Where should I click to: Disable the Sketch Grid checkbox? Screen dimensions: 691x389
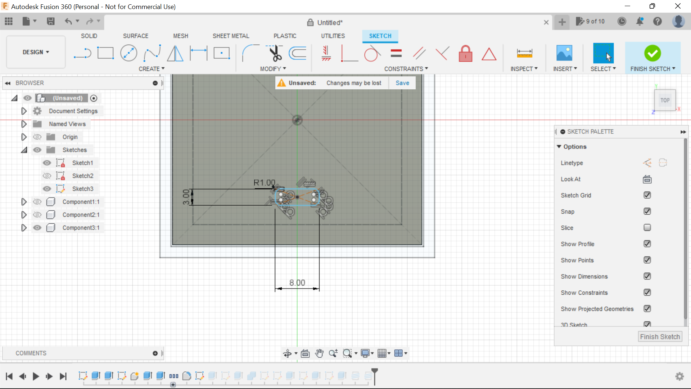click(647, 195)
